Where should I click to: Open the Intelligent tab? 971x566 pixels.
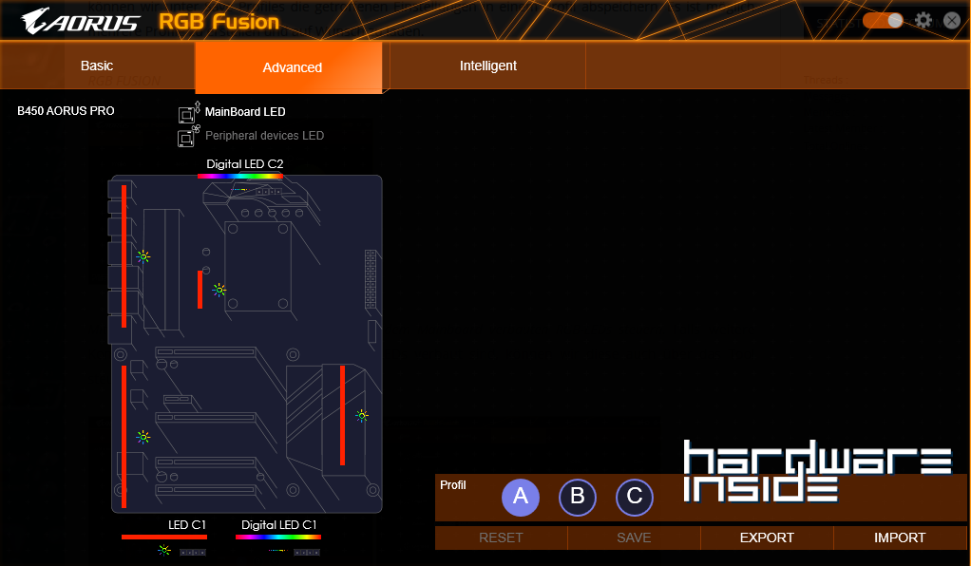point(488,66)
